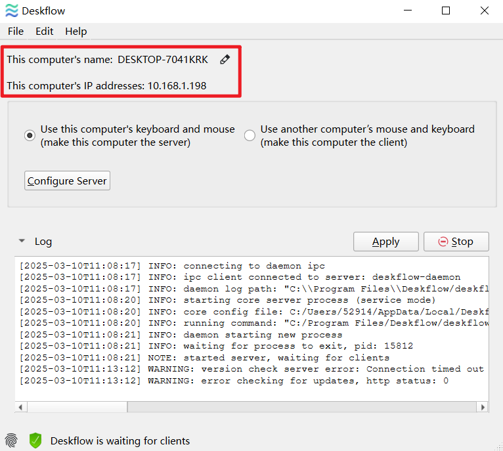Click the Log section label
Screen dimensions: 503x451
43,242
